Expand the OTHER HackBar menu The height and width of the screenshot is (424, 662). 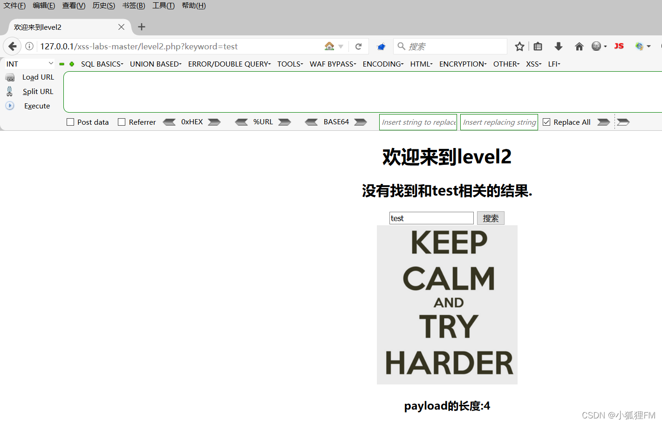pos(506,64)
